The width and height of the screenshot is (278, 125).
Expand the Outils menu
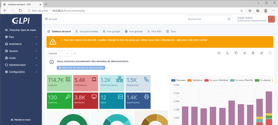pyautogui.click(x=21, y=58)
